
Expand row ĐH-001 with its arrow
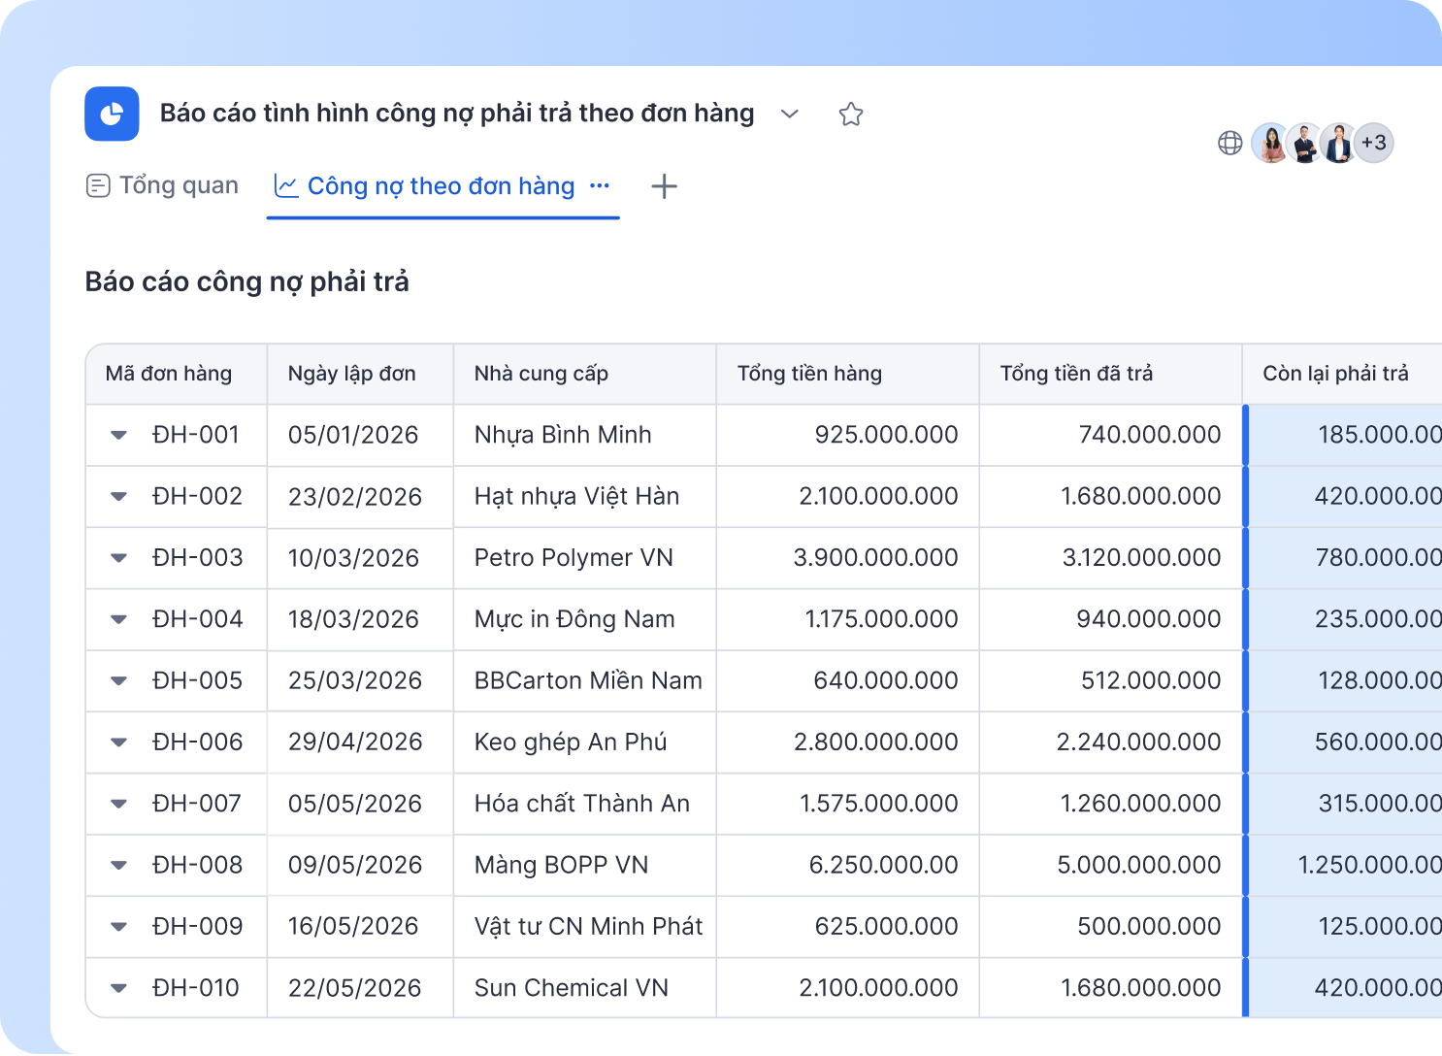coord(118,435)
